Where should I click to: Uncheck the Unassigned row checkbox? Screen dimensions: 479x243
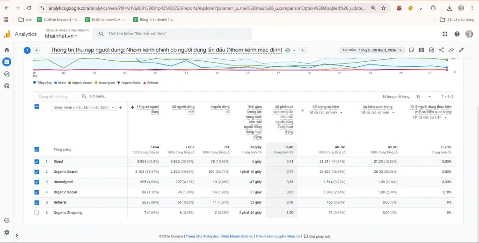[36, 182]
